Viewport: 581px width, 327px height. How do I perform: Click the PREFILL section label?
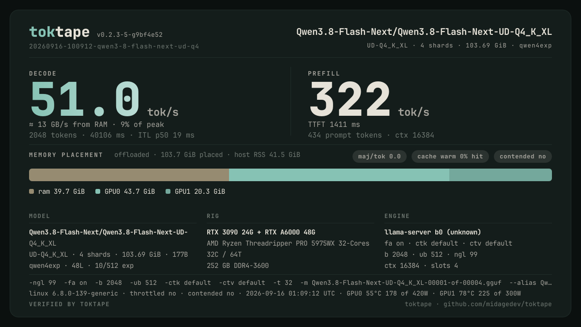tap(324, 74)
